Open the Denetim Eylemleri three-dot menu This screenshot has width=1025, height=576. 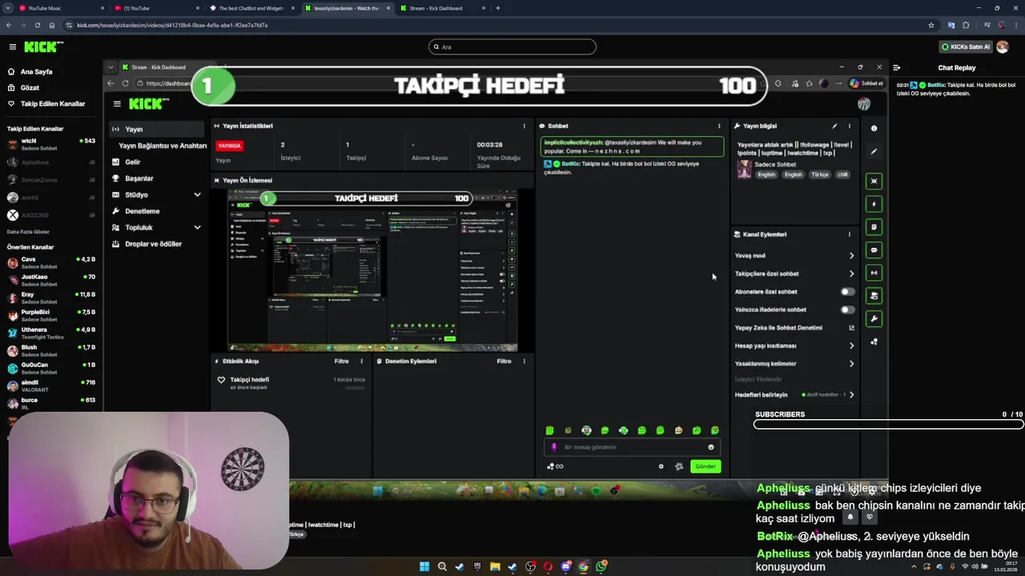coord(525,362)
